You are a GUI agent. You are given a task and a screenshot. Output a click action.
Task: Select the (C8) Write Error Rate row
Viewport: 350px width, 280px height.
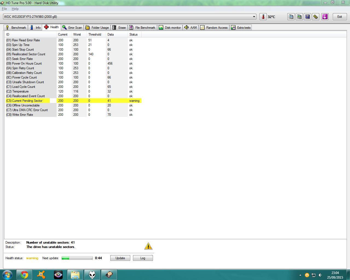pos(73,115)
